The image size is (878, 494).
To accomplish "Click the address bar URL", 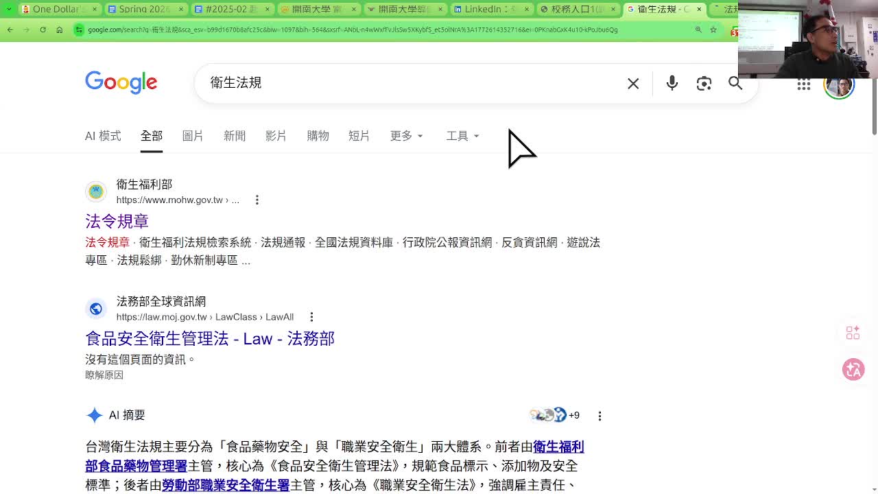I will [x=353, y=30].
